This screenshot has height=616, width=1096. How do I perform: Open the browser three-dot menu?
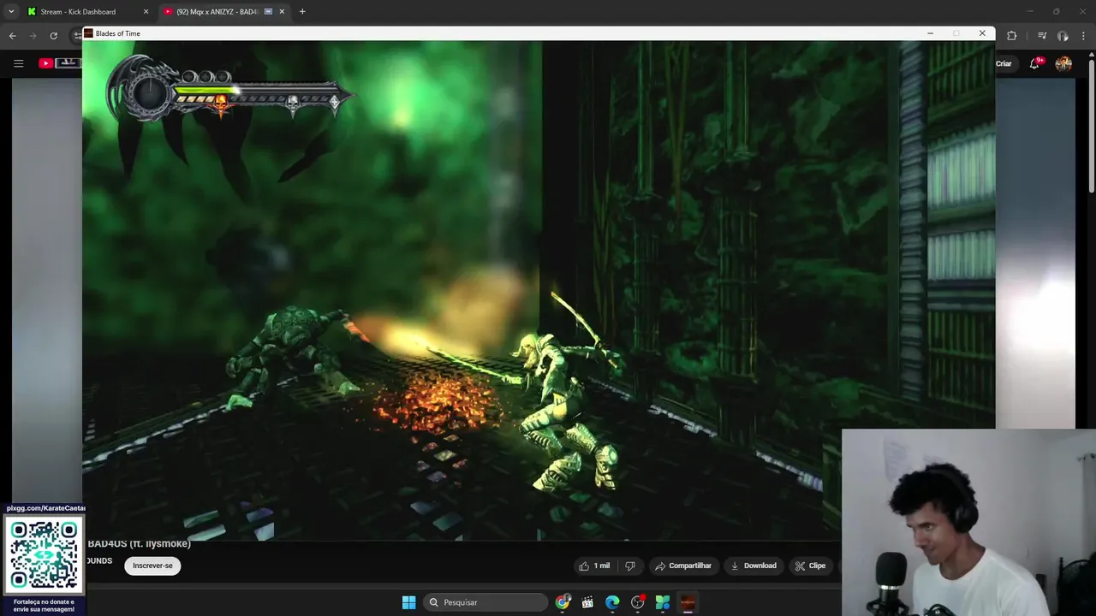click(x=1084, y=36)
